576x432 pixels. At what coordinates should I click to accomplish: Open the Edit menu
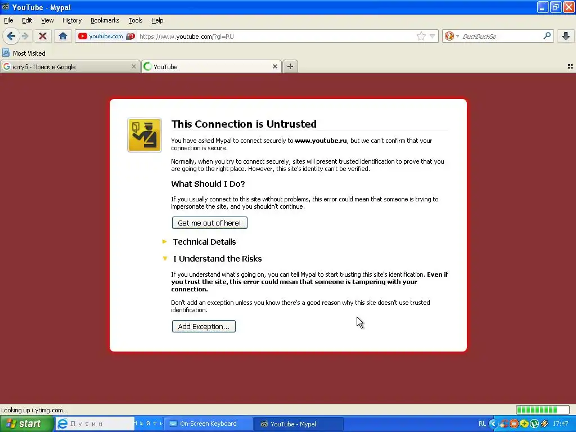coord(27,20)
